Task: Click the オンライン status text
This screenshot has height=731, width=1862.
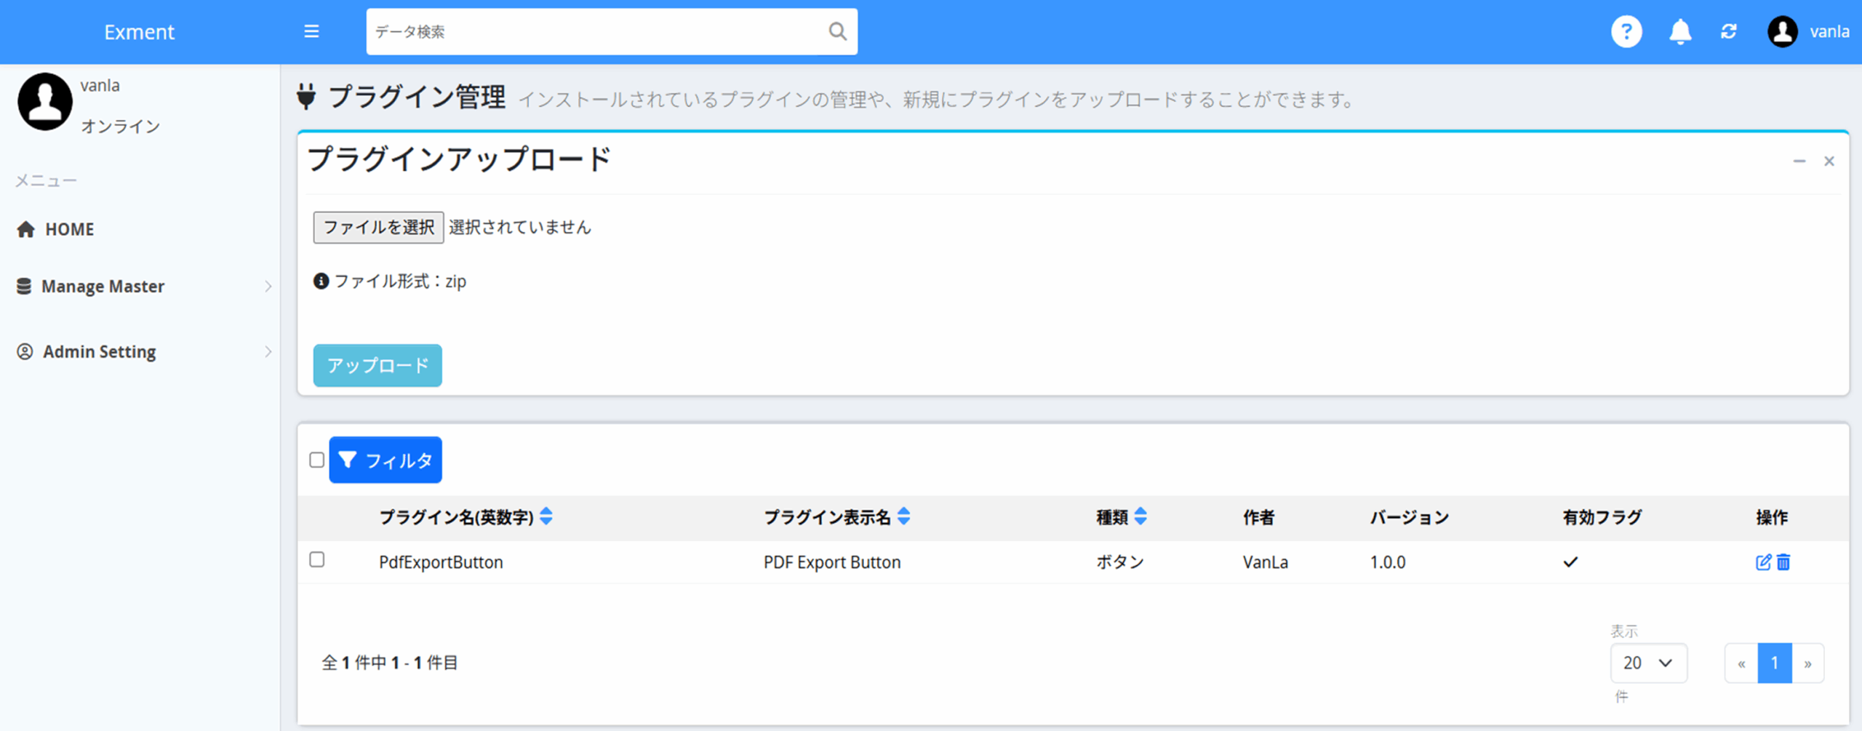Action: point(121,127)
